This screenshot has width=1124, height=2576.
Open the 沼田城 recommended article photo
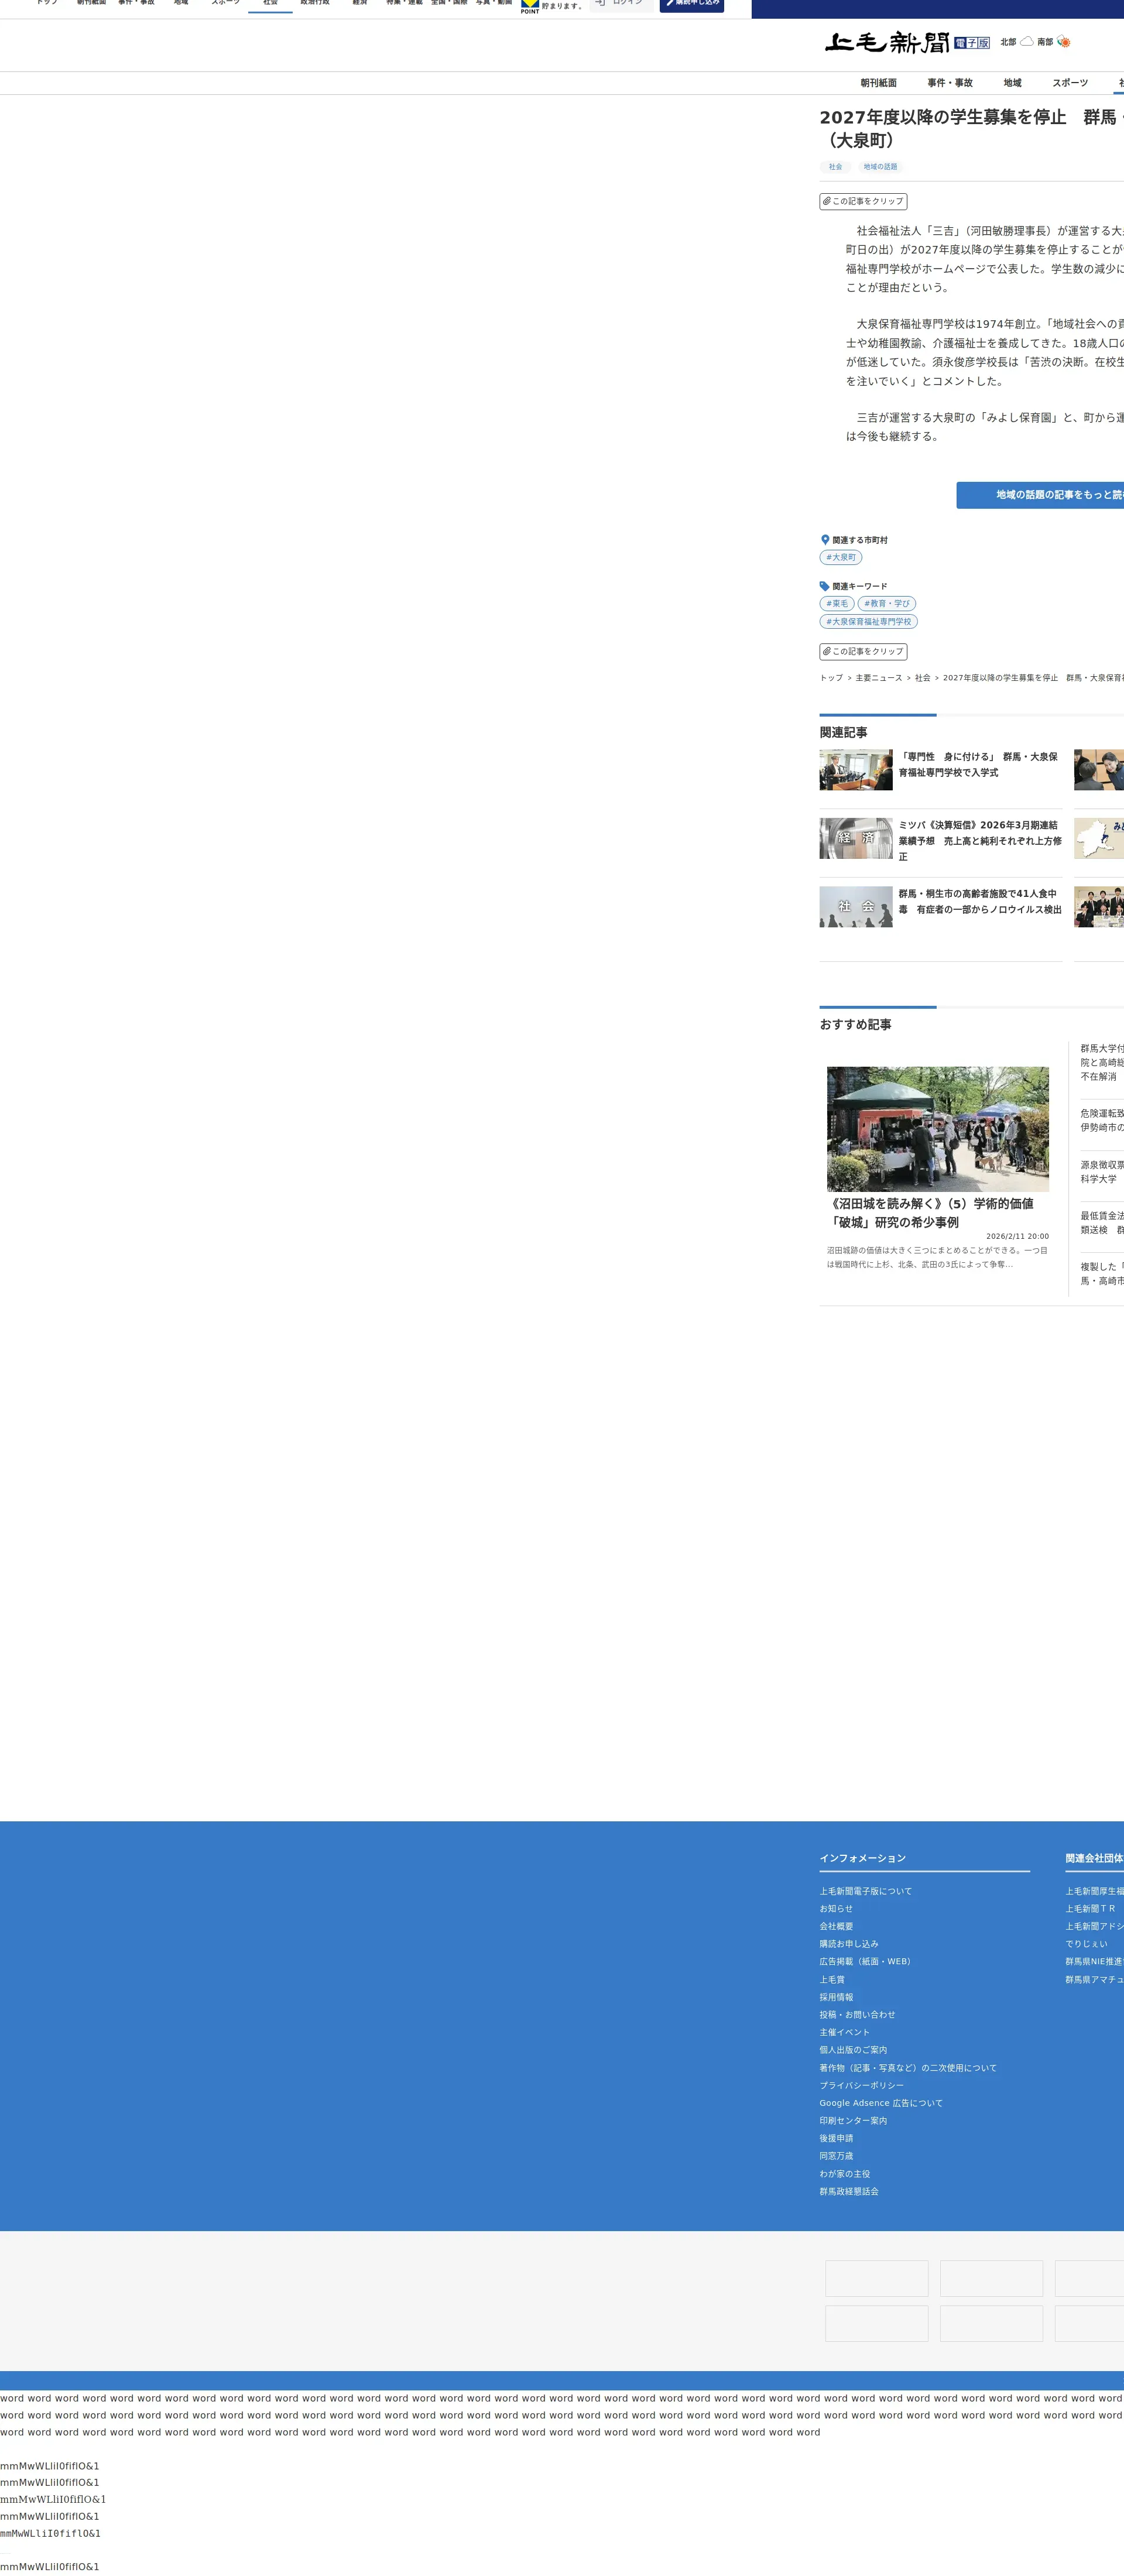pos(937,1128)
